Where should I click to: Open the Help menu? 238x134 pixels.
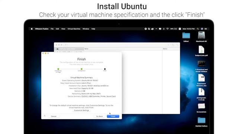[x=93, y=29]
